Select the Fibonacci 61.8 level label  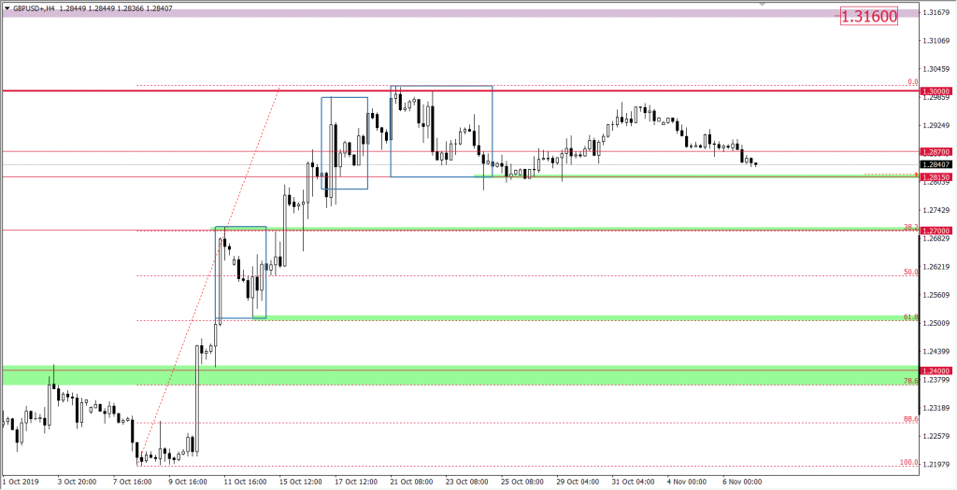pos(910,317)
